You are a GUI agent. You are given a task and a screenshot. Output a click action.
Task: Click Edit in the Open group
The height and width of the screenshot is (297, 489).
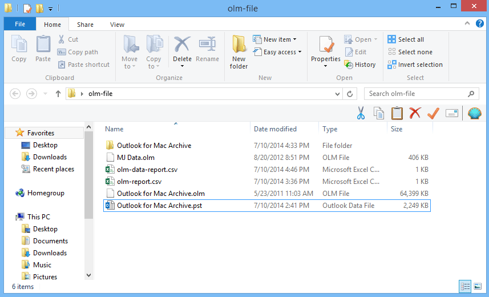click(356, 52)
